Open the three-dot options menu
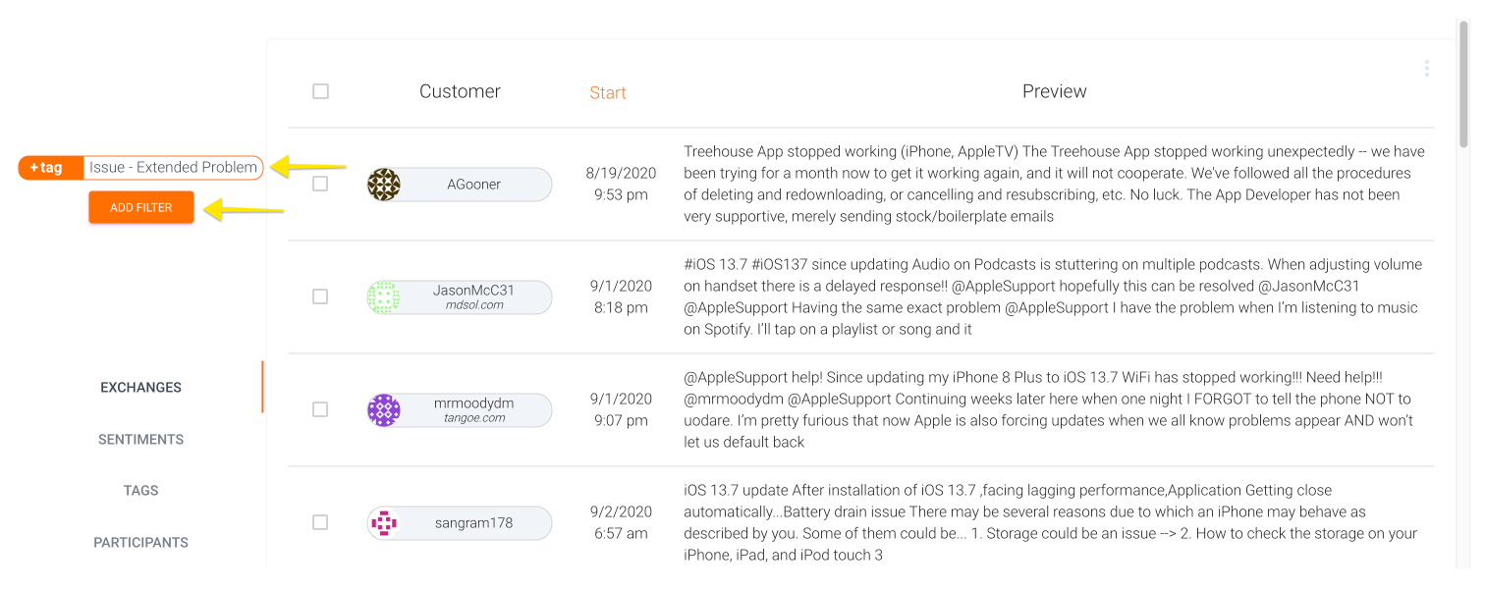This screenshot has width=1485, height=590. click(1426, 69)
